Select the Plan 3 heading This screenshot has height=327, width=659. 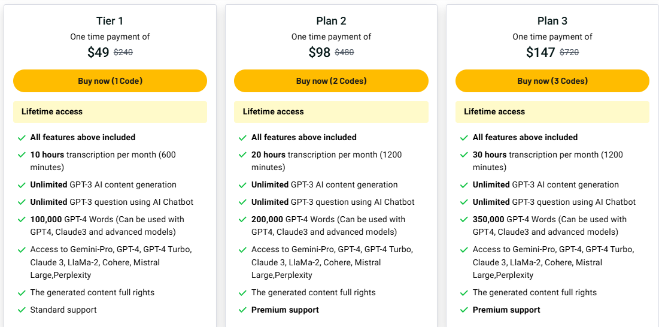click(552, 21)
